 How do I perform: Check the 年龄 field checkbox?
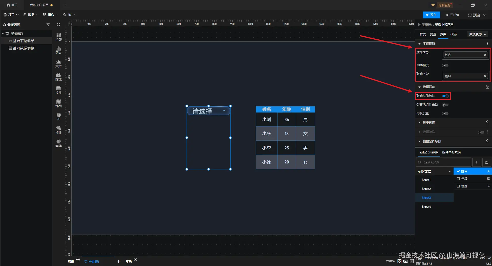(458, 179)
